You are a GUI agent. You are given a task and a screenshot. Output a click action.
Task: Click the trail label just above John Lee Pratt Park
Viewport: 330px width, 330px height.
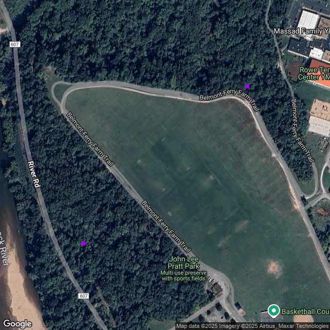166,226
